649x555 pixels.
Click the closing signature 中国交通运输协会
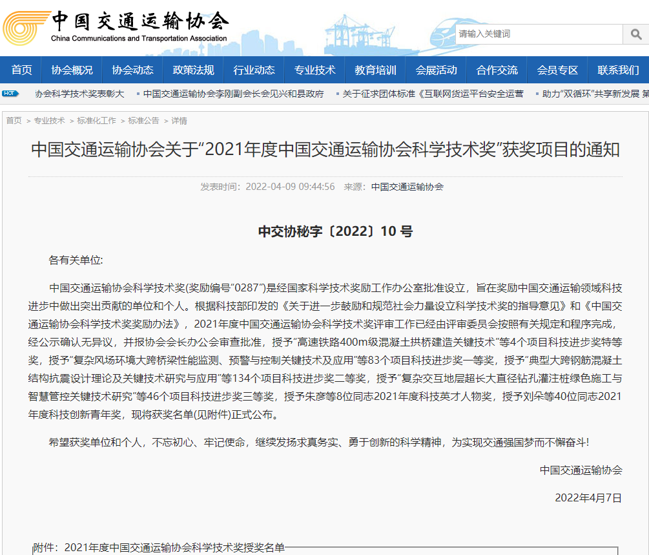[x=581, y=470]
